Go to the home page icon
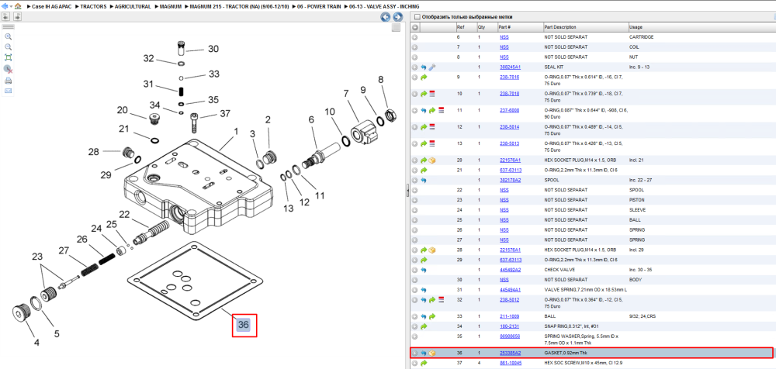This screenshot has height=369, width=776. pyautogui.click(x=18, y=6)
